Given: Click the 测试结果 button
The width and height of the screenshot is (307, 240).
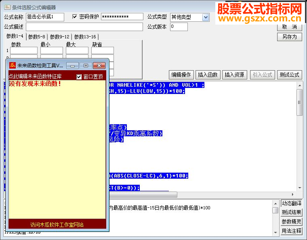Looking at the screenshot, I should coord(291,213).
